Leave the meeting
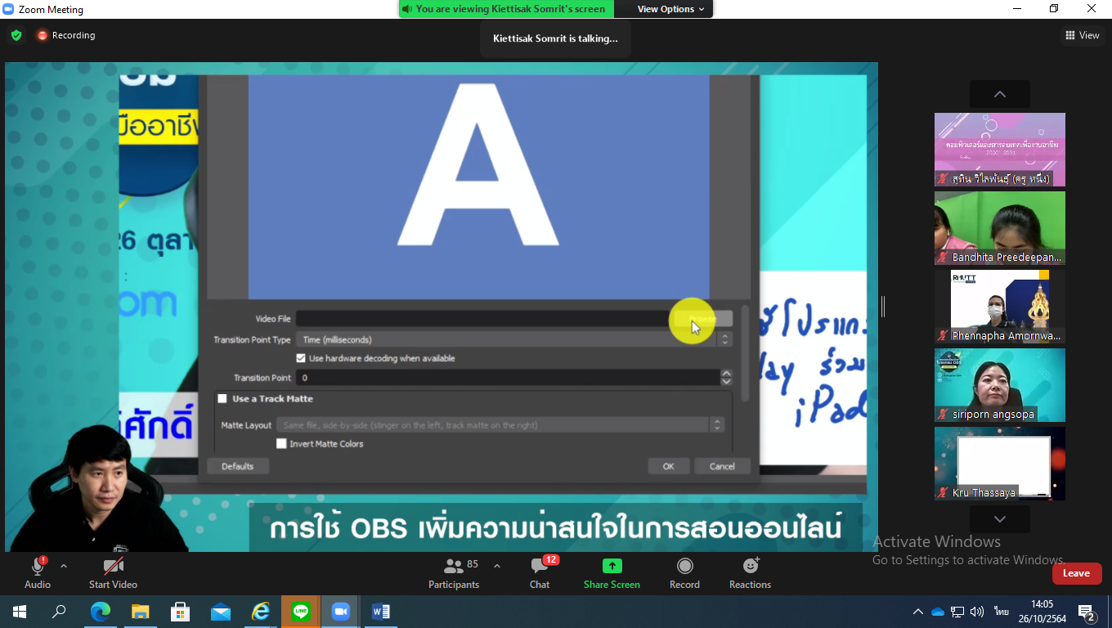The width and height of the screenshot is (1112, 628). pos(1076,573)
